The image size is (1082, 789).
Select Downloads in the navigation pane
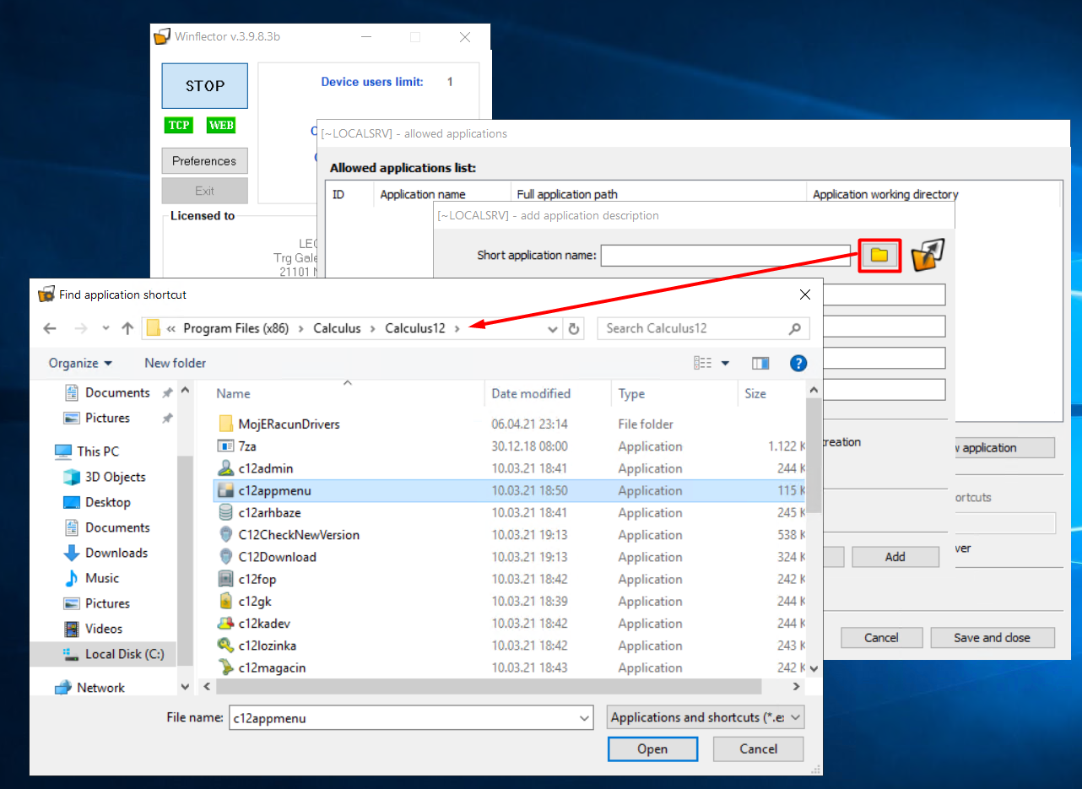116,553
